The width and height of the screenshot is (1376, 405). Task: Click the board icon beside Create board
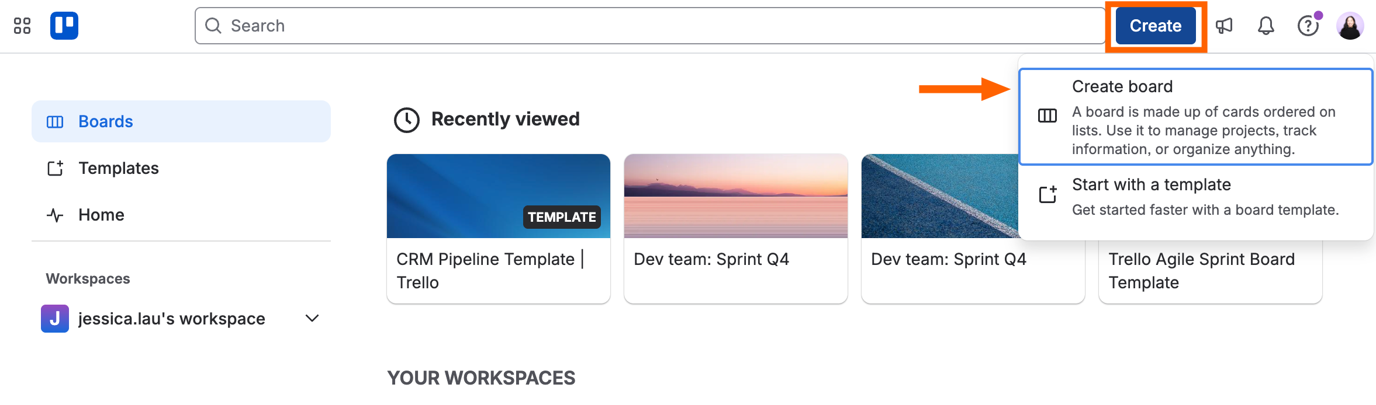pyautogui.click(x=1047, y=116)
